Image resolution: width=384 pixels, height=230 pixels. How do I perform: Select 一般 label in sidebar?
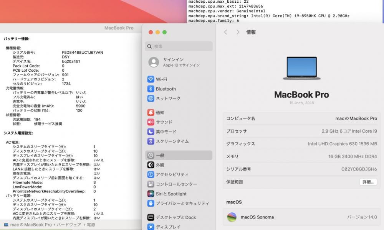click(x=160, y=155)
